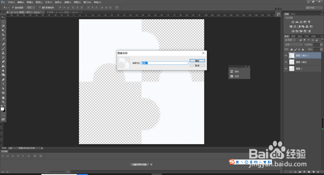Open the 滤镜 menu
The height and width of the screenshot is (175, 324).
(x=68, y=2)
